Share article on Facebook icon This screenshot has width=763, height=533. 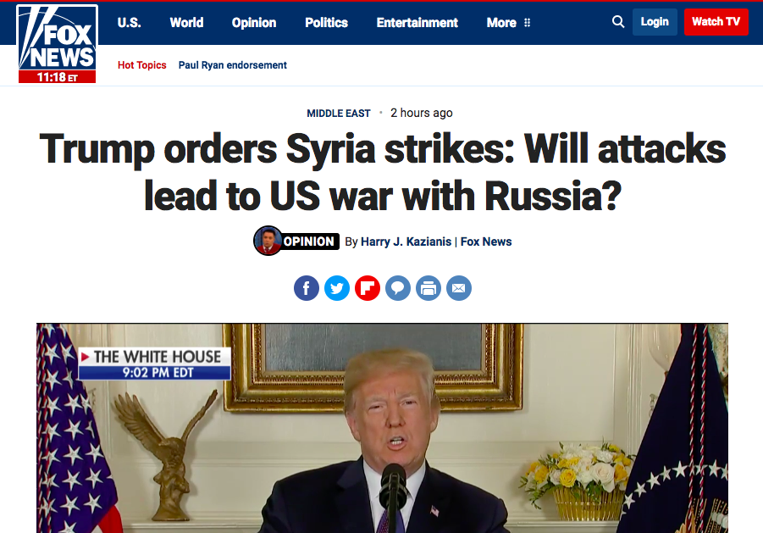[306, 288]
